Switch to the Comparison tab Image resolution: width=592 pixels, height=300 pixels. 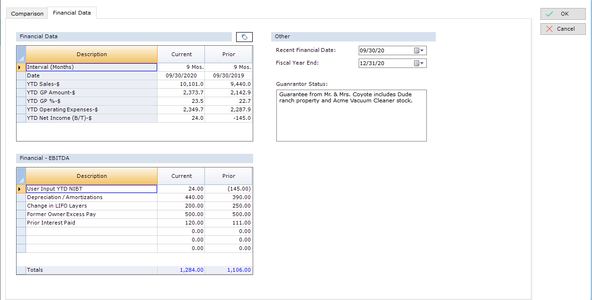click(27, 13)
